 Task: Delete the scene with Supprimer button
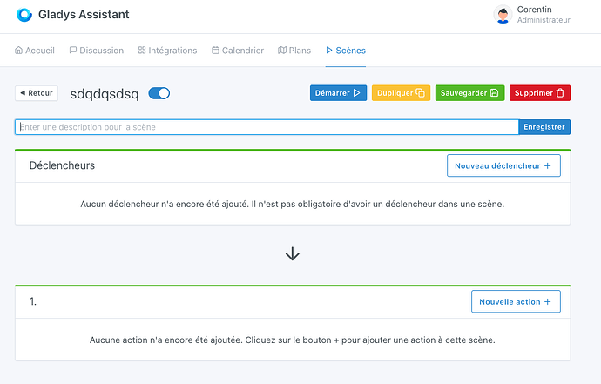tap(539, 93)
